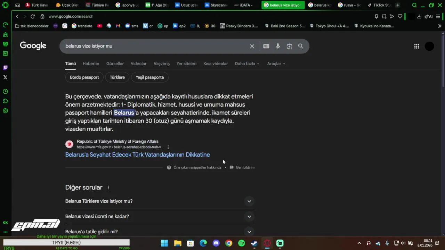This screenshot has width=445, height=250.
Task: Open Google account profile avatar
Action: pyautogui.click(x=429, y=46)
